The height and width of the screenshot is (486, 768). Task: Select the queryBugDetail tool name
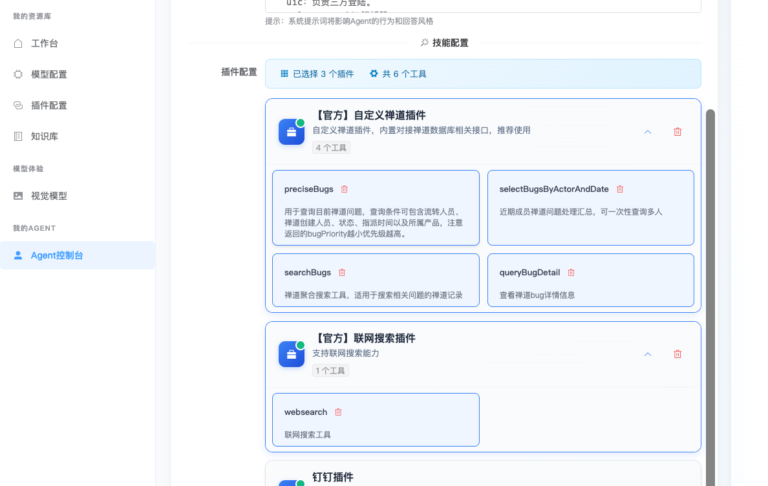pyautogui.click(x=529, y=272)
